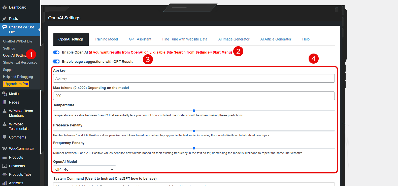Screen dimensions: 398x186
Task: Click the Dashboard gauge icon
Action: coord(5,7)
